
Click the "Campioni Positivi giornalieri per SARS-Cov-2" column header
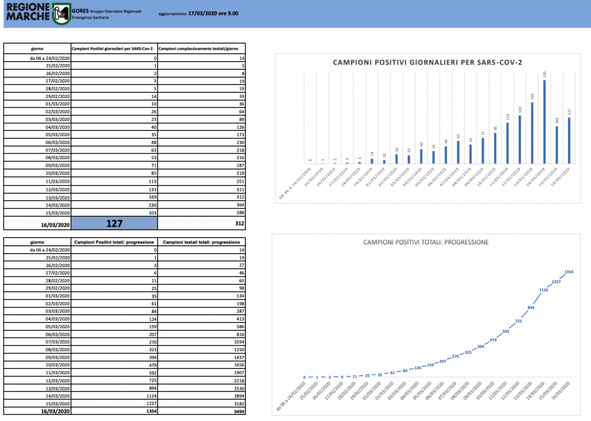pyautogui.click(x=113, y=48)
